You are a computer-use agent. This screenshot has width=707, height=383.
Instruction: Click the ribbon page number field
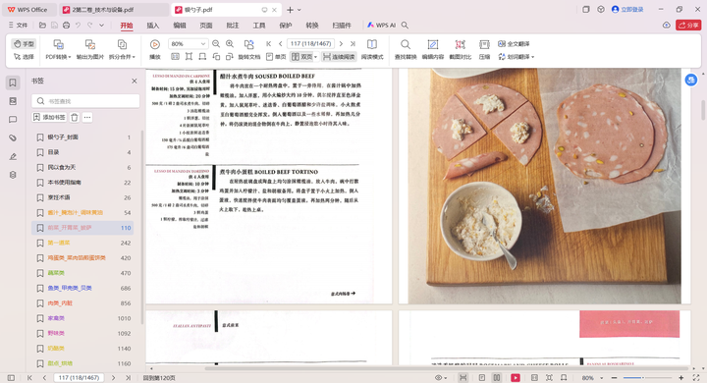tap(310, 44)
